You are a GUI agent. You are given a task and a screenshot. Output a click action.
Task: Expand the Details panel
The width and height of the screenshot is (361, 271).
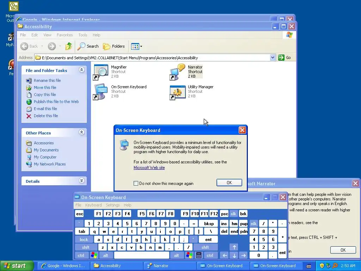coord(82,180)
